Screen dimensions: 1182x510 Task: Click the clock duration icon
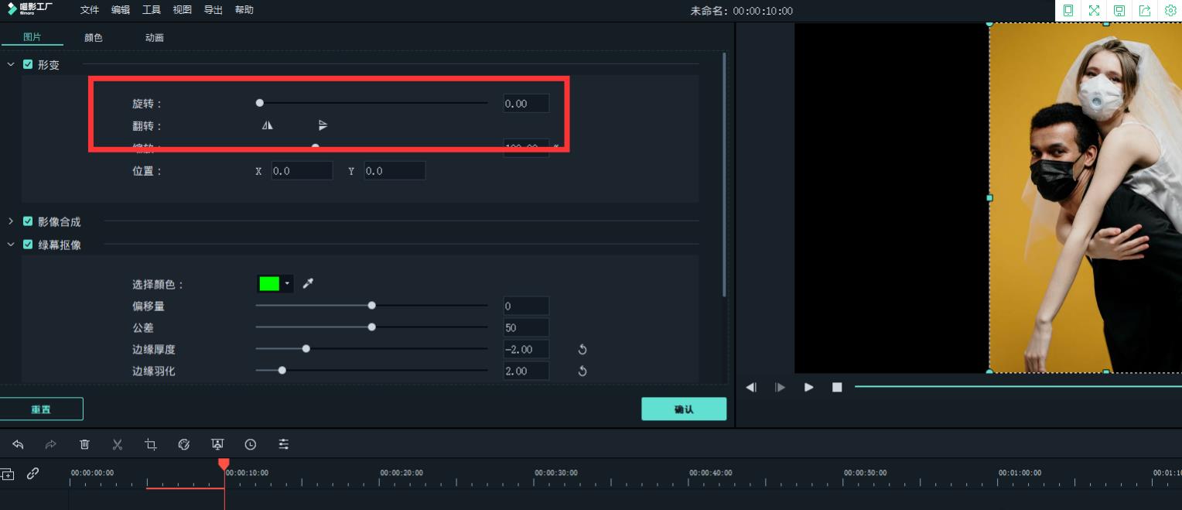coord(251,444)
